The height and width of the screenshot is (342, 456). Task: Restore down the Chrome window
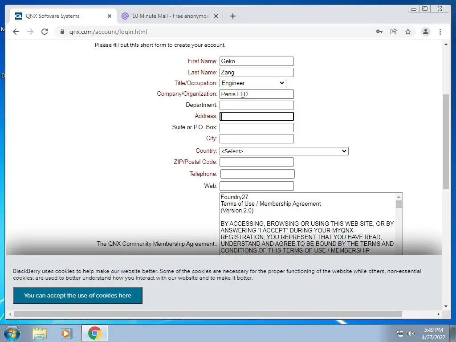tap(425, 9)
